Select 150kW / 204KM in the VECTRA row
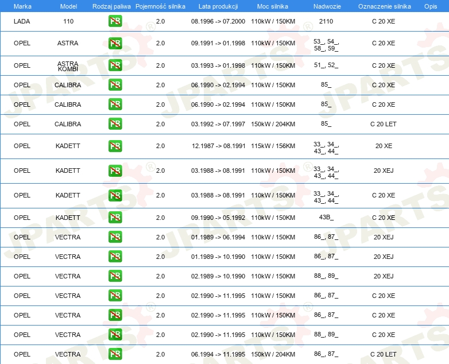The height and width of the screenshot is (364, 449). tap(273, 354)
